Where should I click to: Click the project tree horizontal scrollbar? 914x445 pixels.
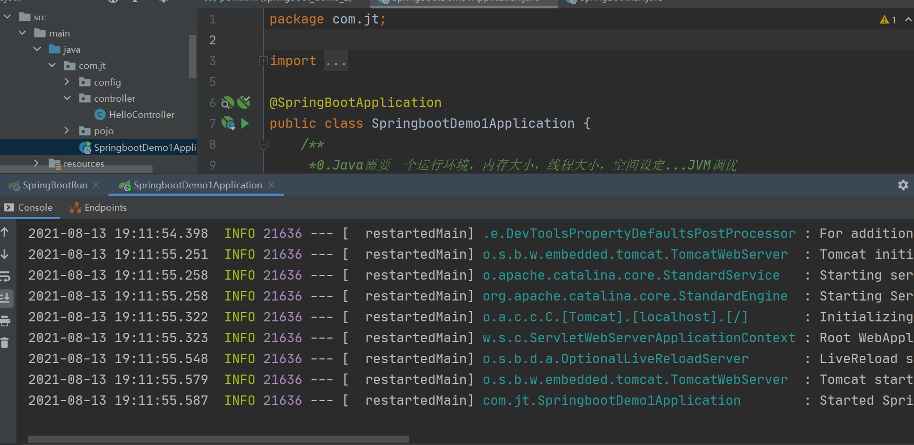tap(76, 169)
